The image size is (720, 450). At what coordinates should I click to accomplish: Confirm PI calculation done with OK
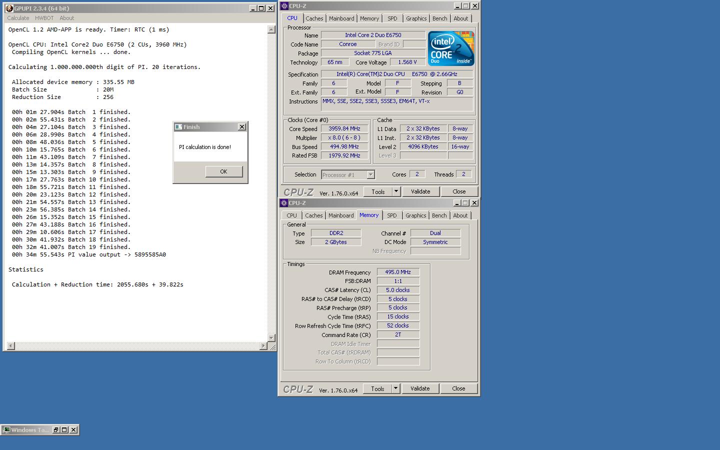click(223, 171)
